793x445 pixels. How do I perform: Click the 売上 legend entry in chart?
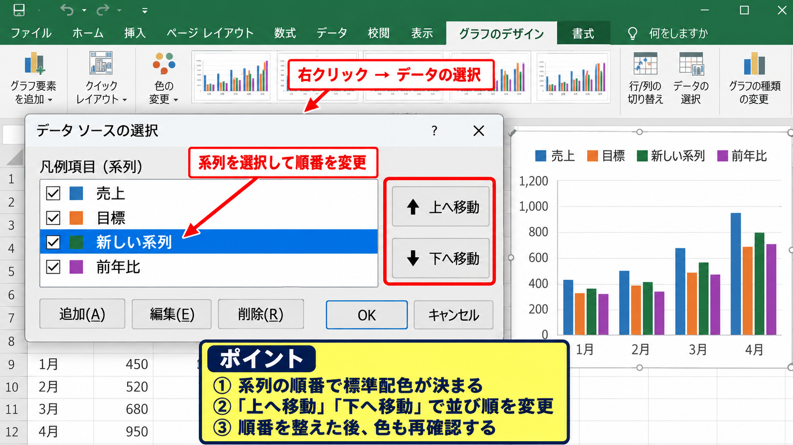(555, 156)
